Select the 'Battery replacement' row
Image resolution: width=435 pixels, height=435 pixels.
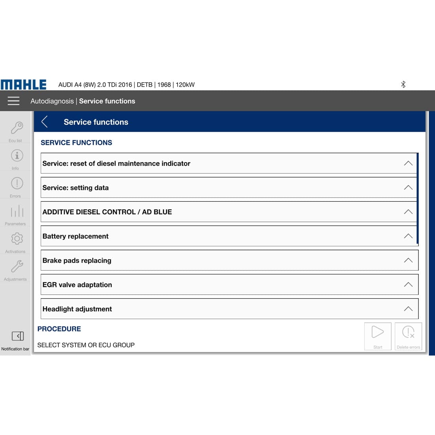(x=229, y=236)
